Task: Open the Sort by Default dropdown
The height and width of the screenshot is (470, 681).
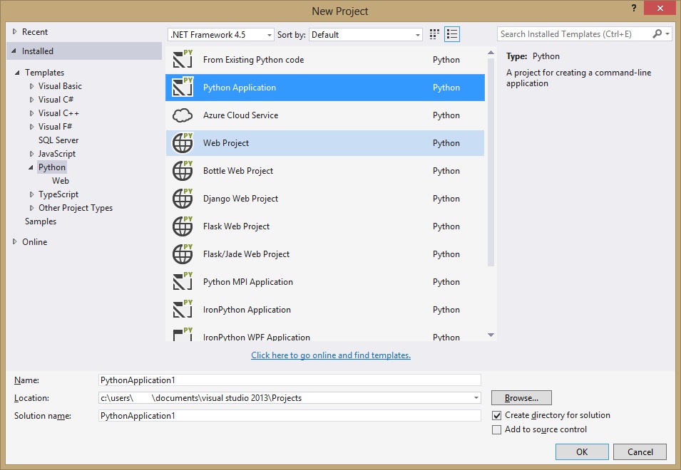Action: (365, 35)
